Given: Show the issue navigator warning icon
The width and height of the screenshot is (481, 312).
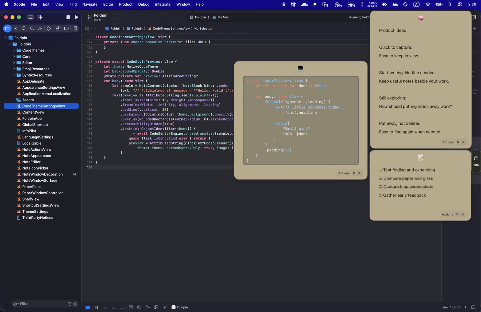Looking at the screenshot, I should 40,29.
